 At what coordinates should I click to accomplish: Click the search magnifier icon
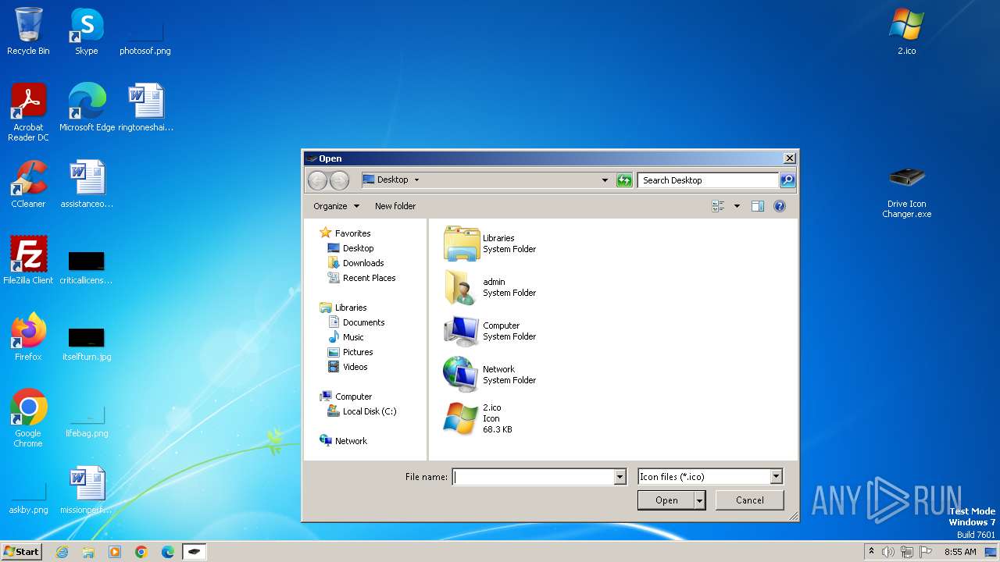[x=787, y=180]
